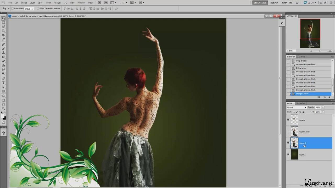Select the Horizontal Type tool
The height and width of the screenshot is (188, 335).
pos(3,83)
